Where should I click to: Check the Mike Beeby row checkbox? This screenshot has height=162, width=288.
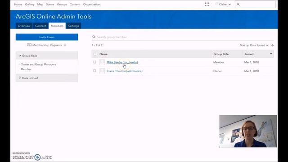coord(94,62)
